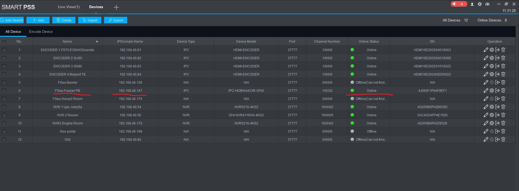This screenshot has height=191, width=519.
Task: Open the user account icon
Action: [472, 4]
